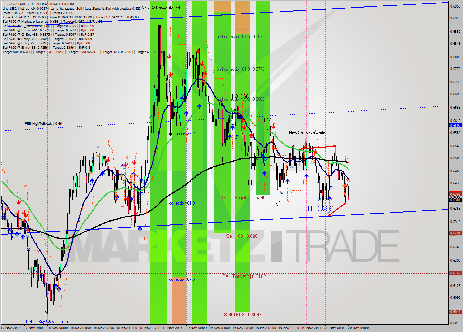Image resolution: width=463 pixels, height=332 pixels.
Task: Click the red 0.6281 price tag on axis
Action: [455, 233]
